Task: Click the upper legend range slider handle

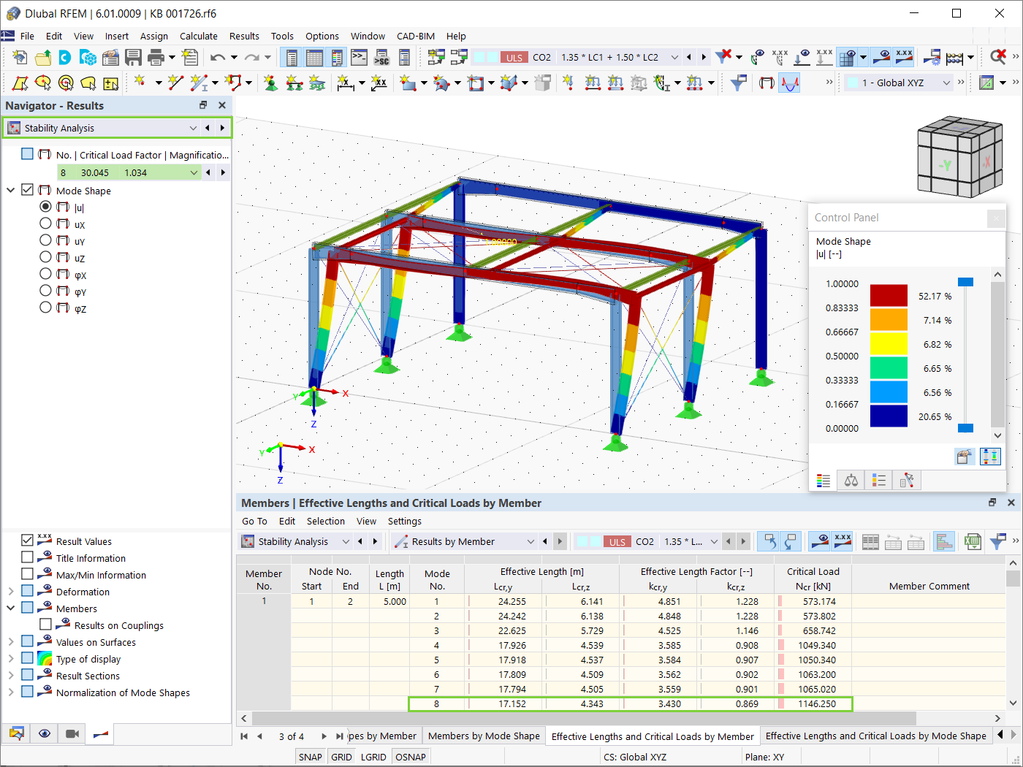Action: point(965,282)
